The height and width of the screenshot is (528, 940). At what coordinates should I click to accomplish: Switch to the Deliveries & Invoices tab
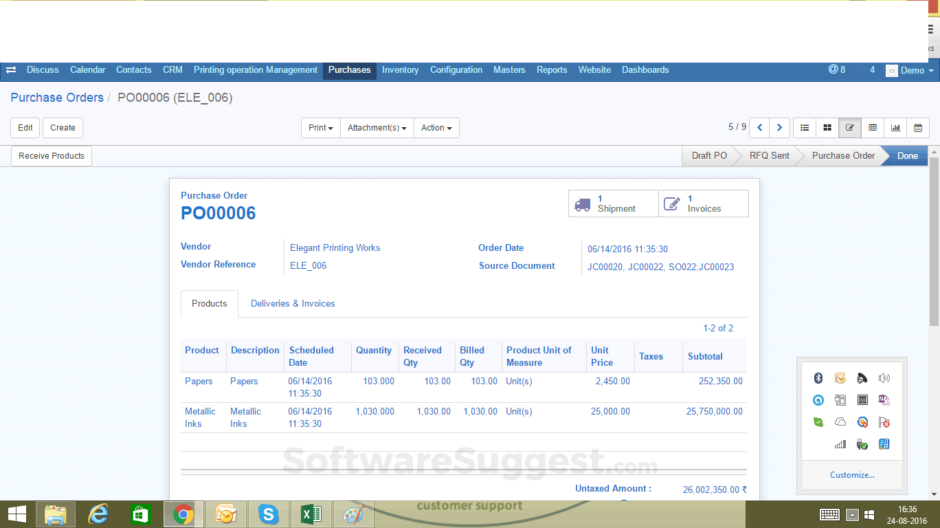click(293, 303)
